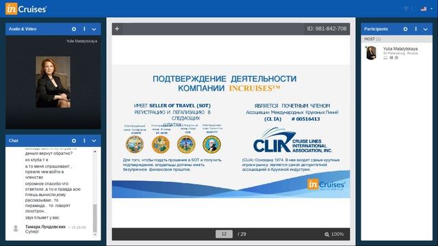Click the Windows icon under Yulia's name
438x246 pixels.
tap(391, 57)
